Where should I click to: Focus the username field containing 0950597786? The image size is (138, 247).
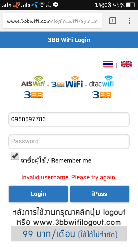coord(69,119)
